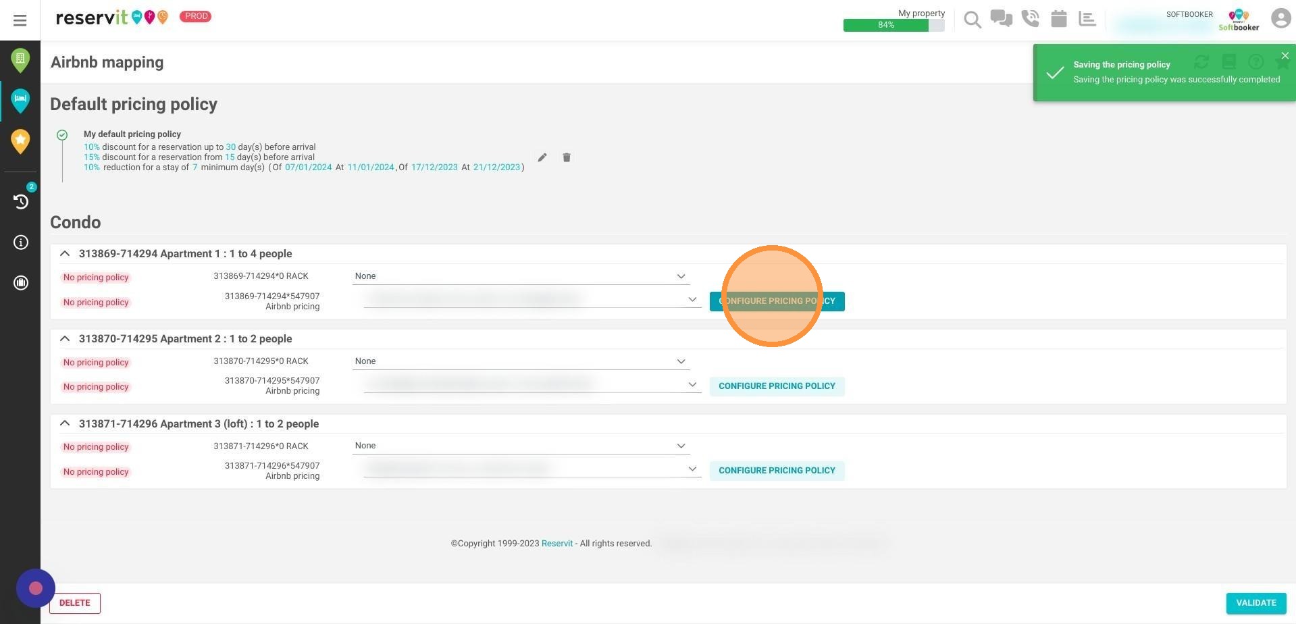This screenshot has height=624, width=1296.
Task: Open the luggage icon in sidebar
Action: 21,283
